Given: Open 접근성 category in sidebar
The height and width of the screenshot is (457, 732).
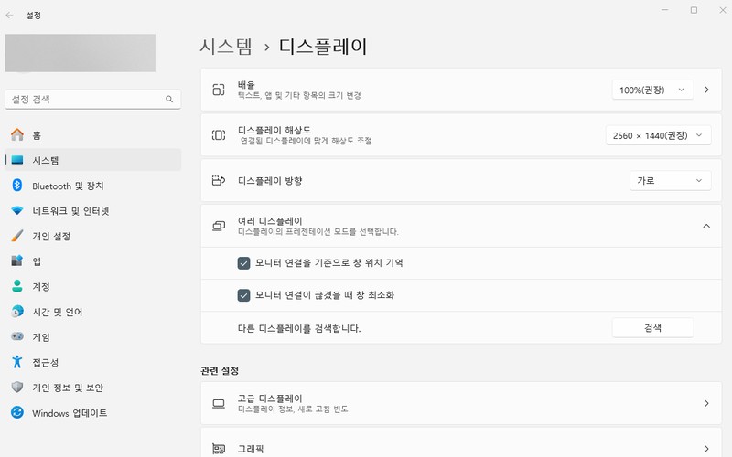Looking at the screenshot, I should [x=93, y=361].
